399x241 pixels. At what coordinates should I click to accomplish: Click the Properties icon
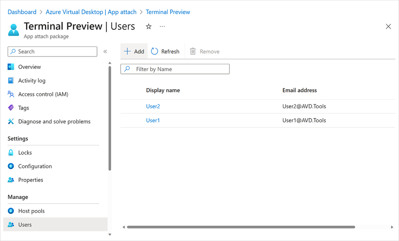coord(11,180)
